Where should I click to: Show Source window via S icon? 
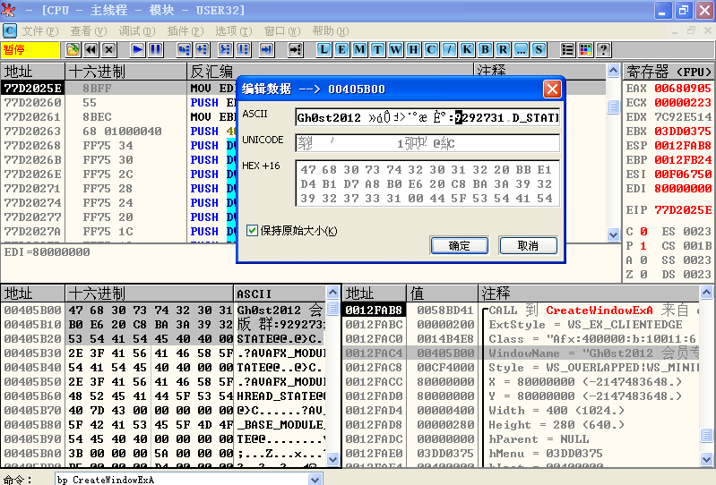click(539, 49)
